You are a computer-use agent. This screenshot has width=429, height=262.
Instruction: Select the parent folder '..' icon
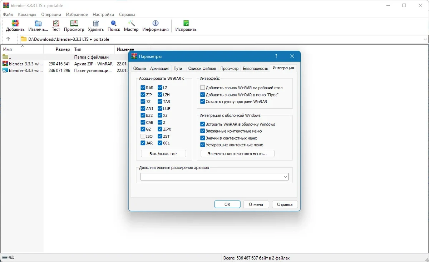[x=5, y=57]
